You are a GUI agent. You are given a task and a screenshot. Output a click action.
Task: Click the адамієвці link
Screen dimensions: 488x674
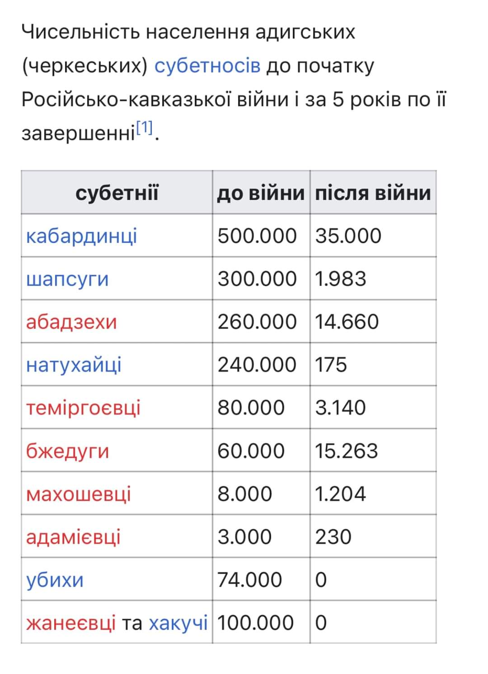(x=73, y=537)
